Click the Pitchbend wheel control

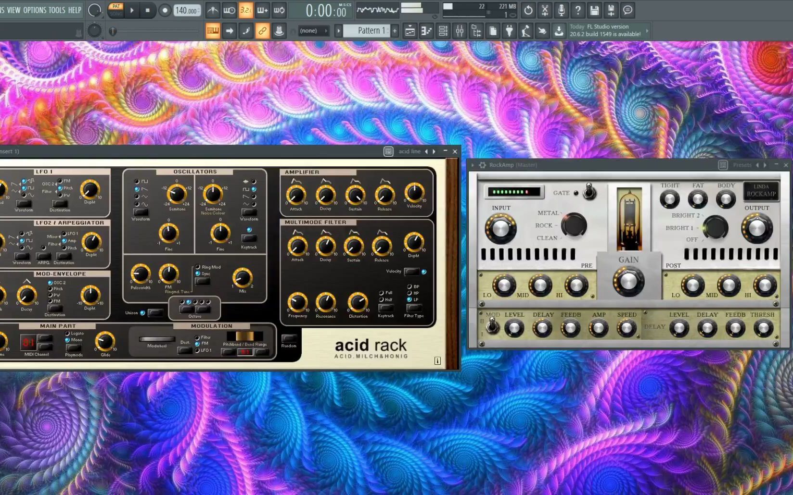click(x=244, y=336)
